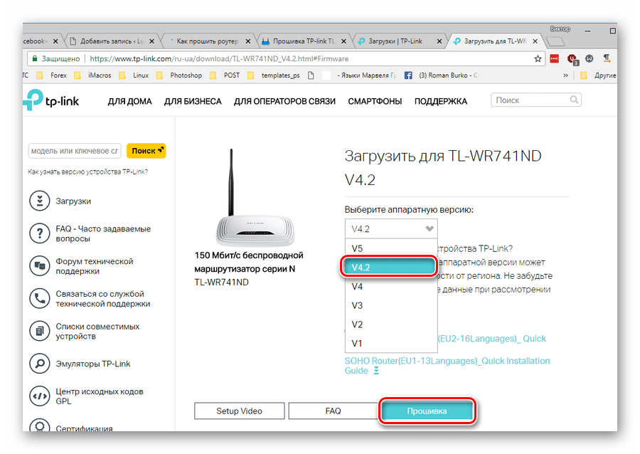Viewport: 640px width, 454px height.
Task: Click the browser address bar URL
Action: [x=219, y=59]
